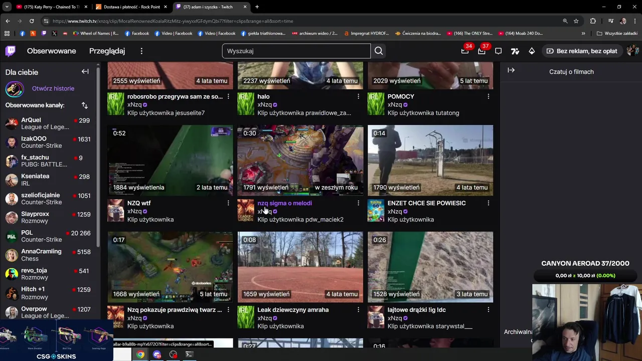Open options for ENZET CHCE SIE POWIESIC

pos(489,203)
